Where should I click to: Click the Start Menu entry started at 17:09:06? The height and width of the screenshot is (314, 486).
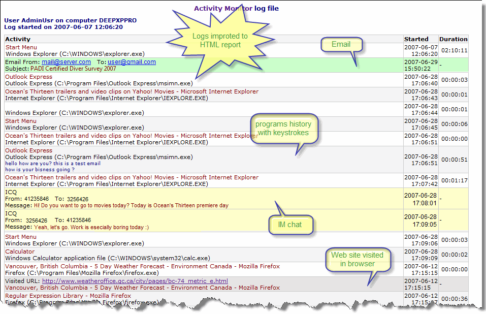21,237
